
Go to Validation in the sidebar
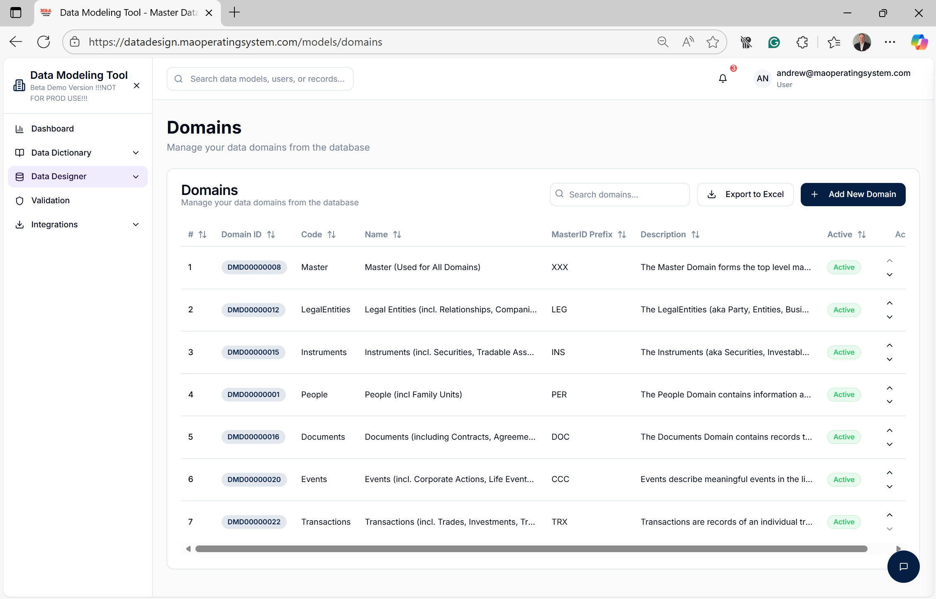point(51,200)
